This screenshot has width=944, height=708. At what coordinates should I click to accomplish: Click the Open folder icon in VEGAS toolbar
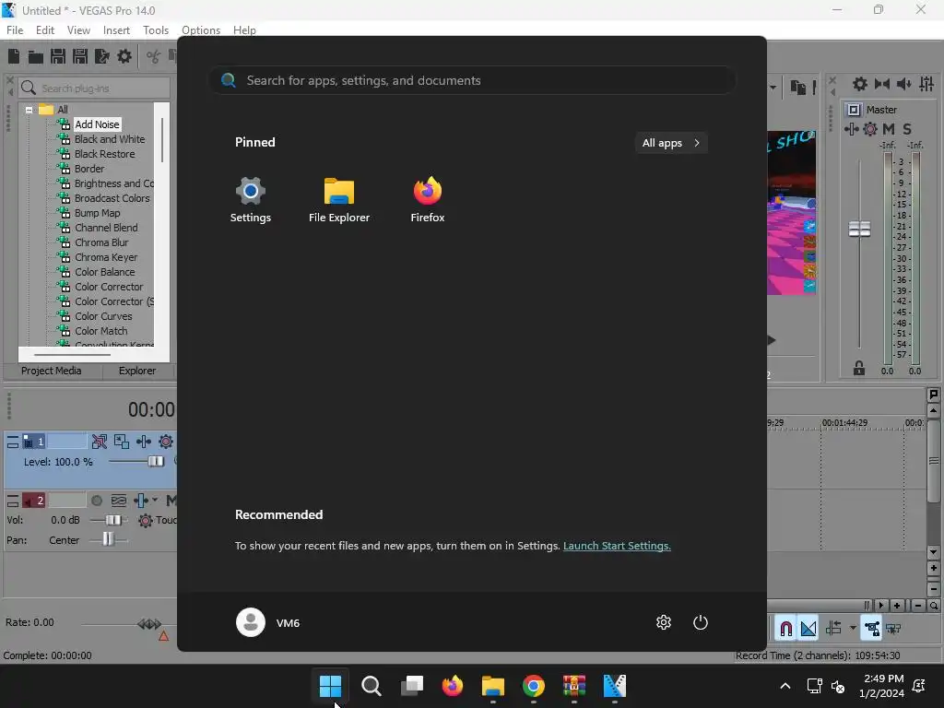(x=36, y=56)
